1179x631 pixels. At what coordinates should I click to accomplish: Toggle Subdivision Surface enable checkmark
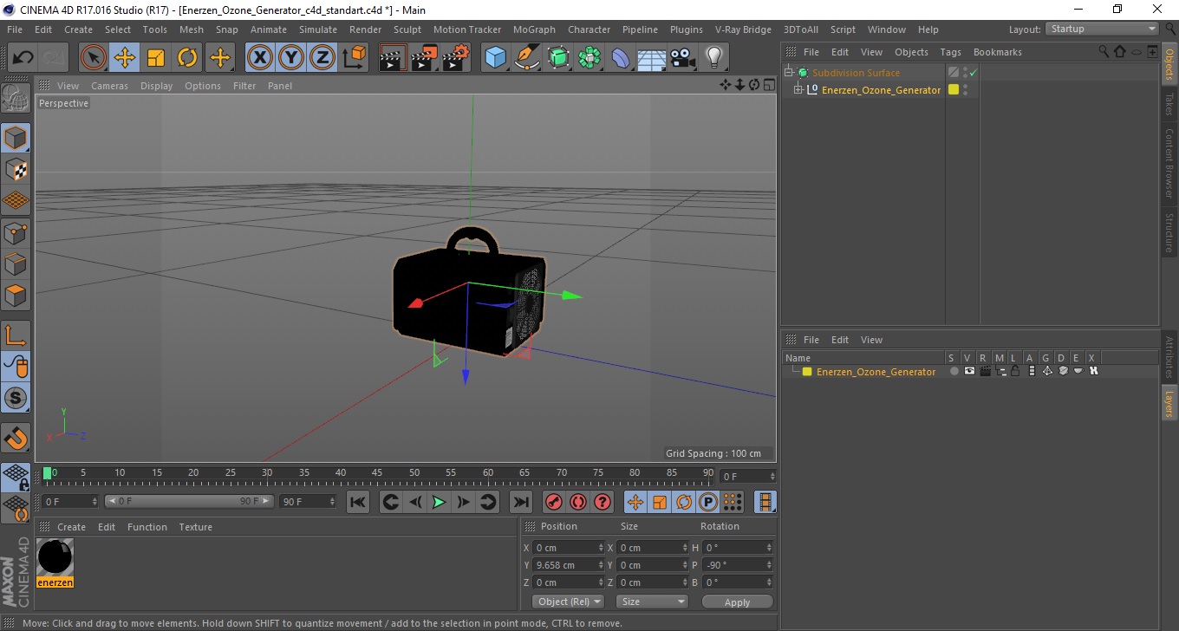tap(974, 73)
